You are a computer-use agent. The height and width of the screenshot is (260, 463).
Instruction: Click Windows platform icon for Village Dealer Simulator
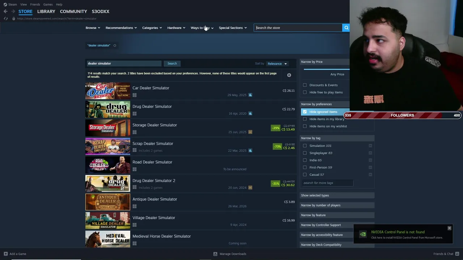[x=135, y=225]
